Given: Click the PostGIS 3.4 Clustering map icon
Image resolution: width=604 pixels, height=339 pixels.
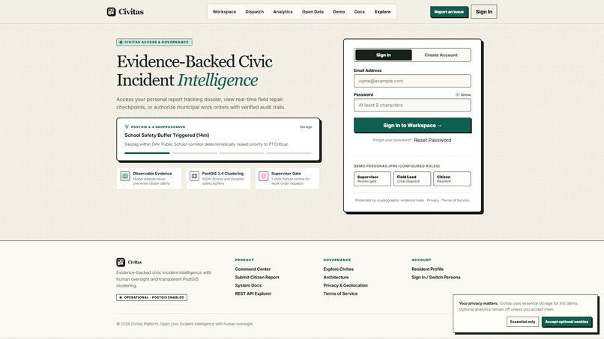Looking at the screenshot, I should pos(195,176).
